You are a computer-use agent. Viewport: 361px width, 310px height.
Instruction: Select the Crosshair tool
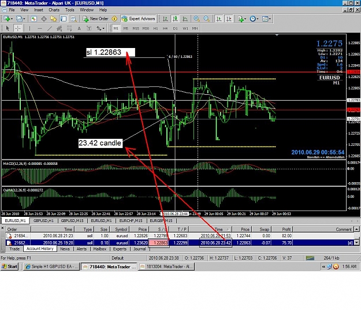point(17,28)
